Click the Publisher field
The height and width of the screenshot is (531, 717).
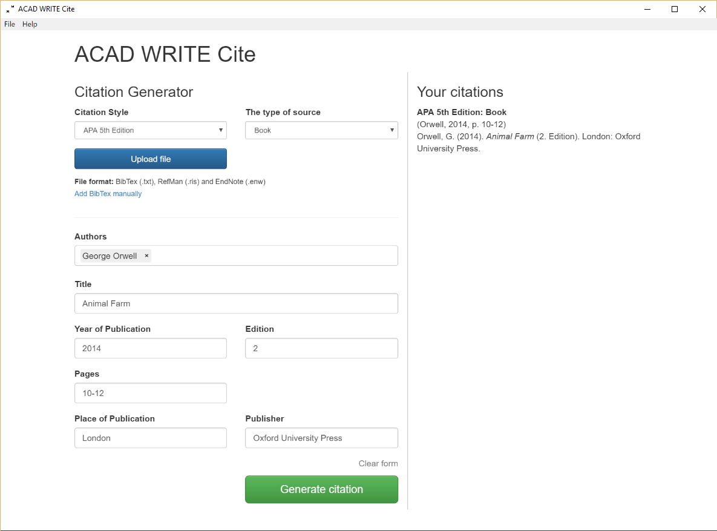(321, 438)
